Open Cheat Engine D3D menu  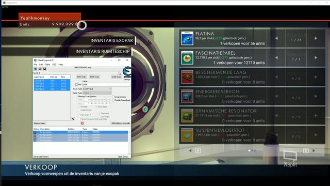tap(54, 65)
